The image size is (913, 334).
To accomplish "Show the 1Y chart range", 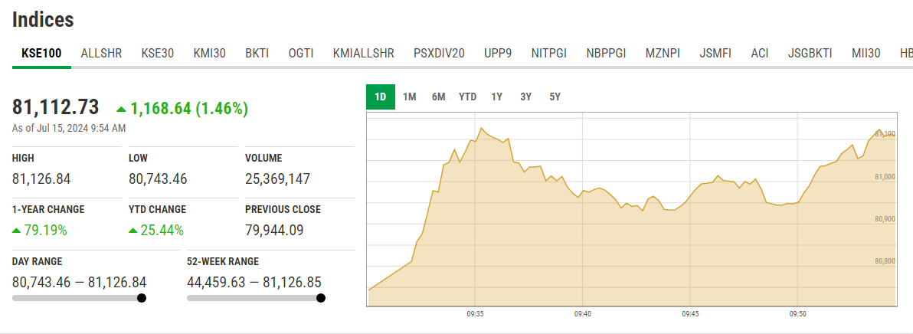I will [x=496, y=97].
